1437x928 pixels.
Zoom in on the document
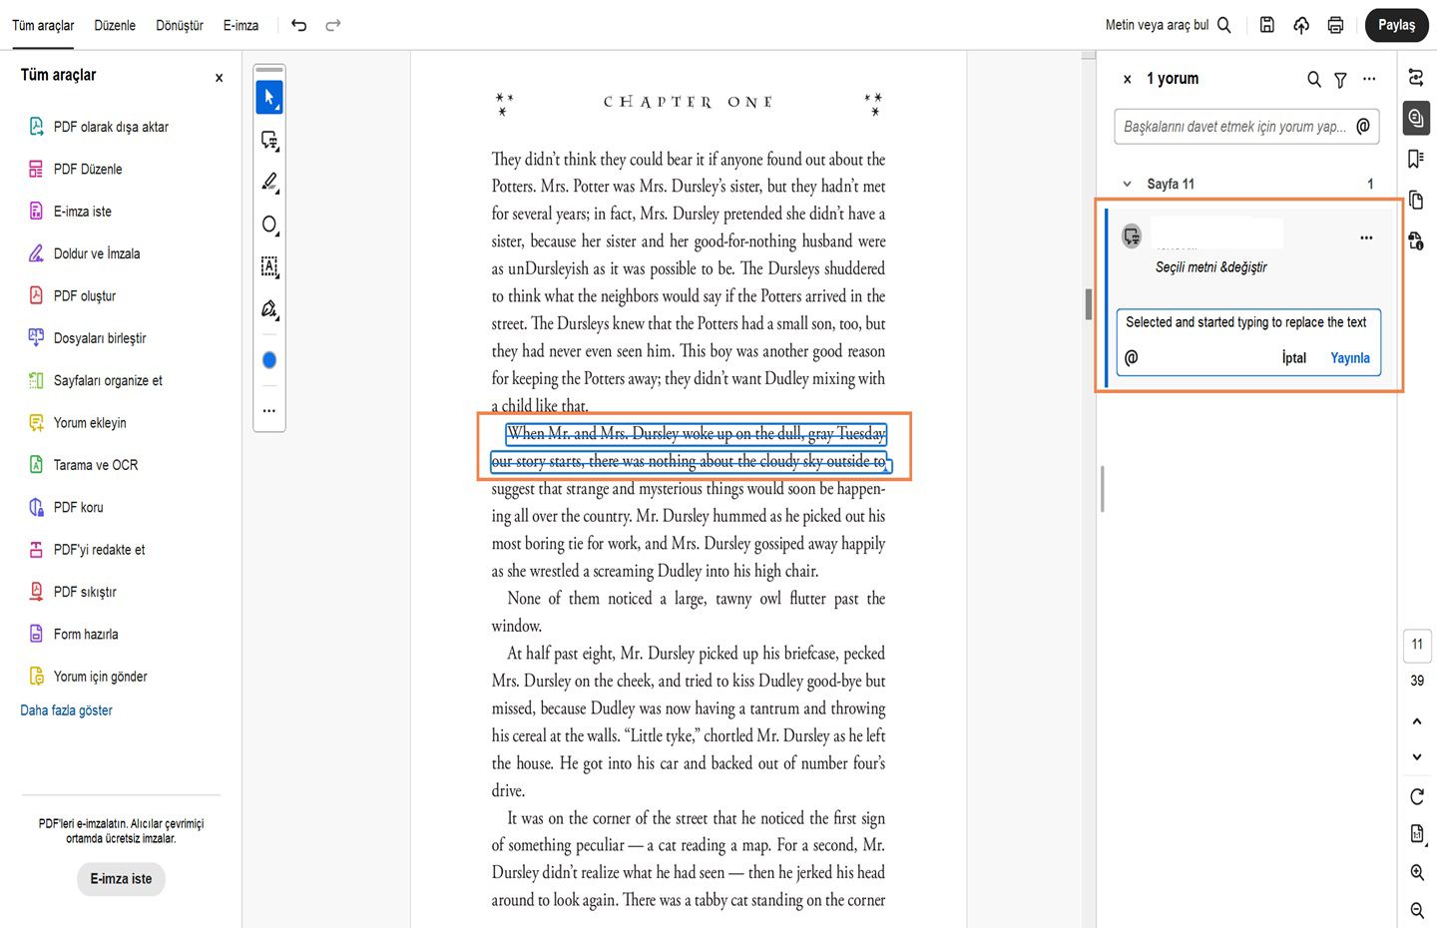click(x=1417, y=873)
